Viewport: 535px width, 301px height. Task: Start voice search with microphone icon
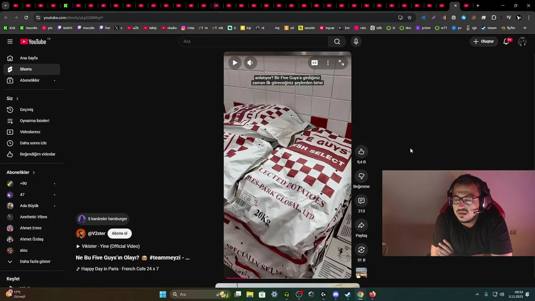point(356,41)
